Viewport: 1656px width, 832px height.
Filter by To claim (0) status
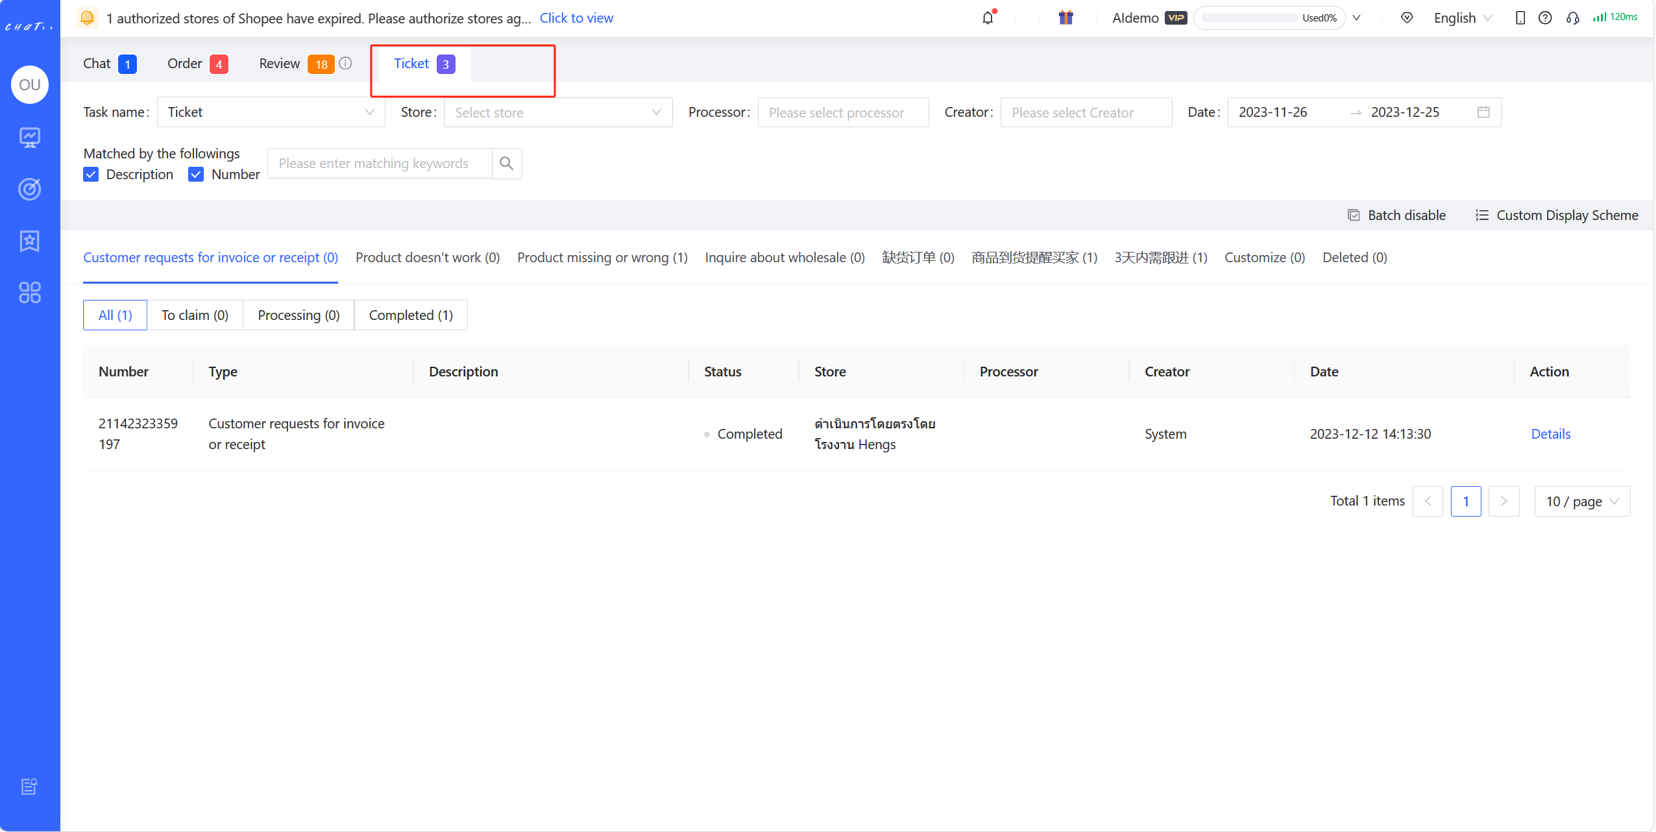(195, 315)
